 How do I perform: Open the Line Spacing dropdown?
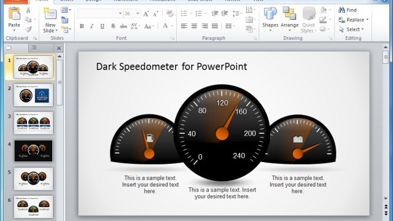pos(237,14)
